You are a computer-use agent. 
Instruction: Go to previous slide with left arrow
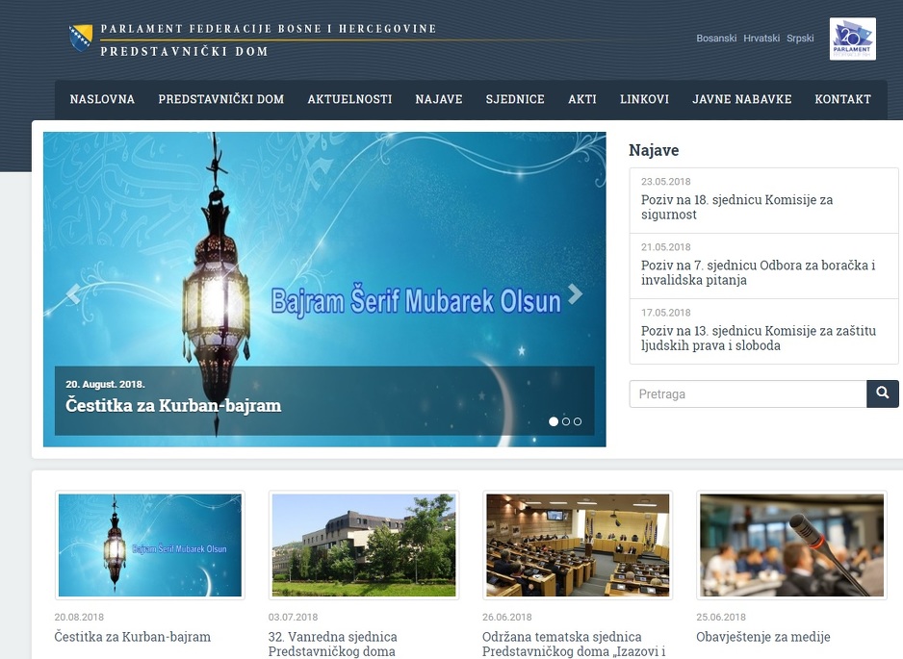click(x=73, y=293)
